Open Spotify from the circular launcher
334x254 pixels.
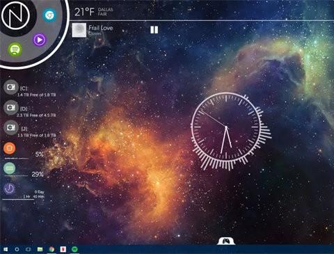[x=15, y=49]
